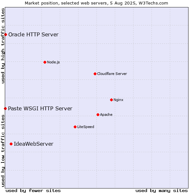Click the Oracle HTTP Server red data point

[x=5, y=35]
